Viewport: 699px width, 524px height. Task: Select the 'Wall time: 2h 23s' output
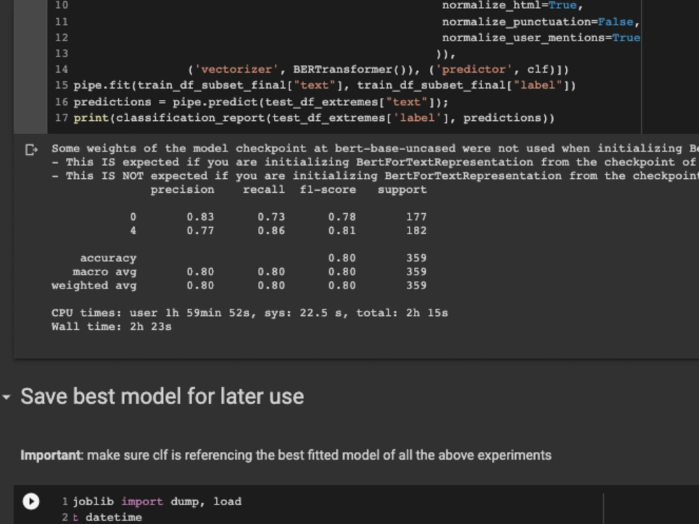pyautogui.click(x=111, y=326)
